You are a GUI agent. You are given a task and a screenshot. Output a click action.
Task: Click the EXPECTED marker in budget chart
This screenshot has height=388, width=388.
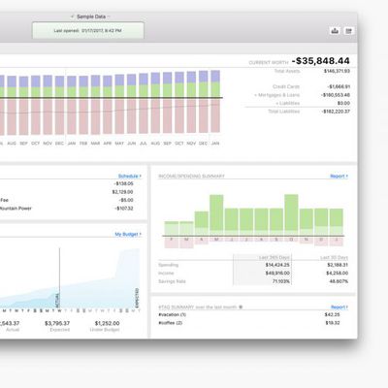137,298
